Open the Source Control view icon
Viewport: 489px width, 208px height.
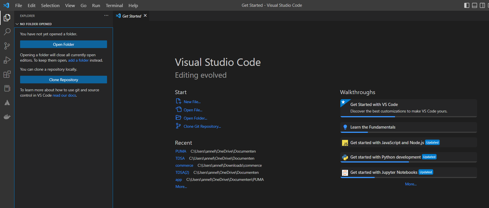(7, 46)
